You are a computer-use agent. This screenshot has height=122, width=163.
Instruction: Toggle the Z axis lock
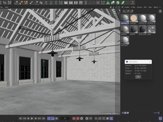56,2
